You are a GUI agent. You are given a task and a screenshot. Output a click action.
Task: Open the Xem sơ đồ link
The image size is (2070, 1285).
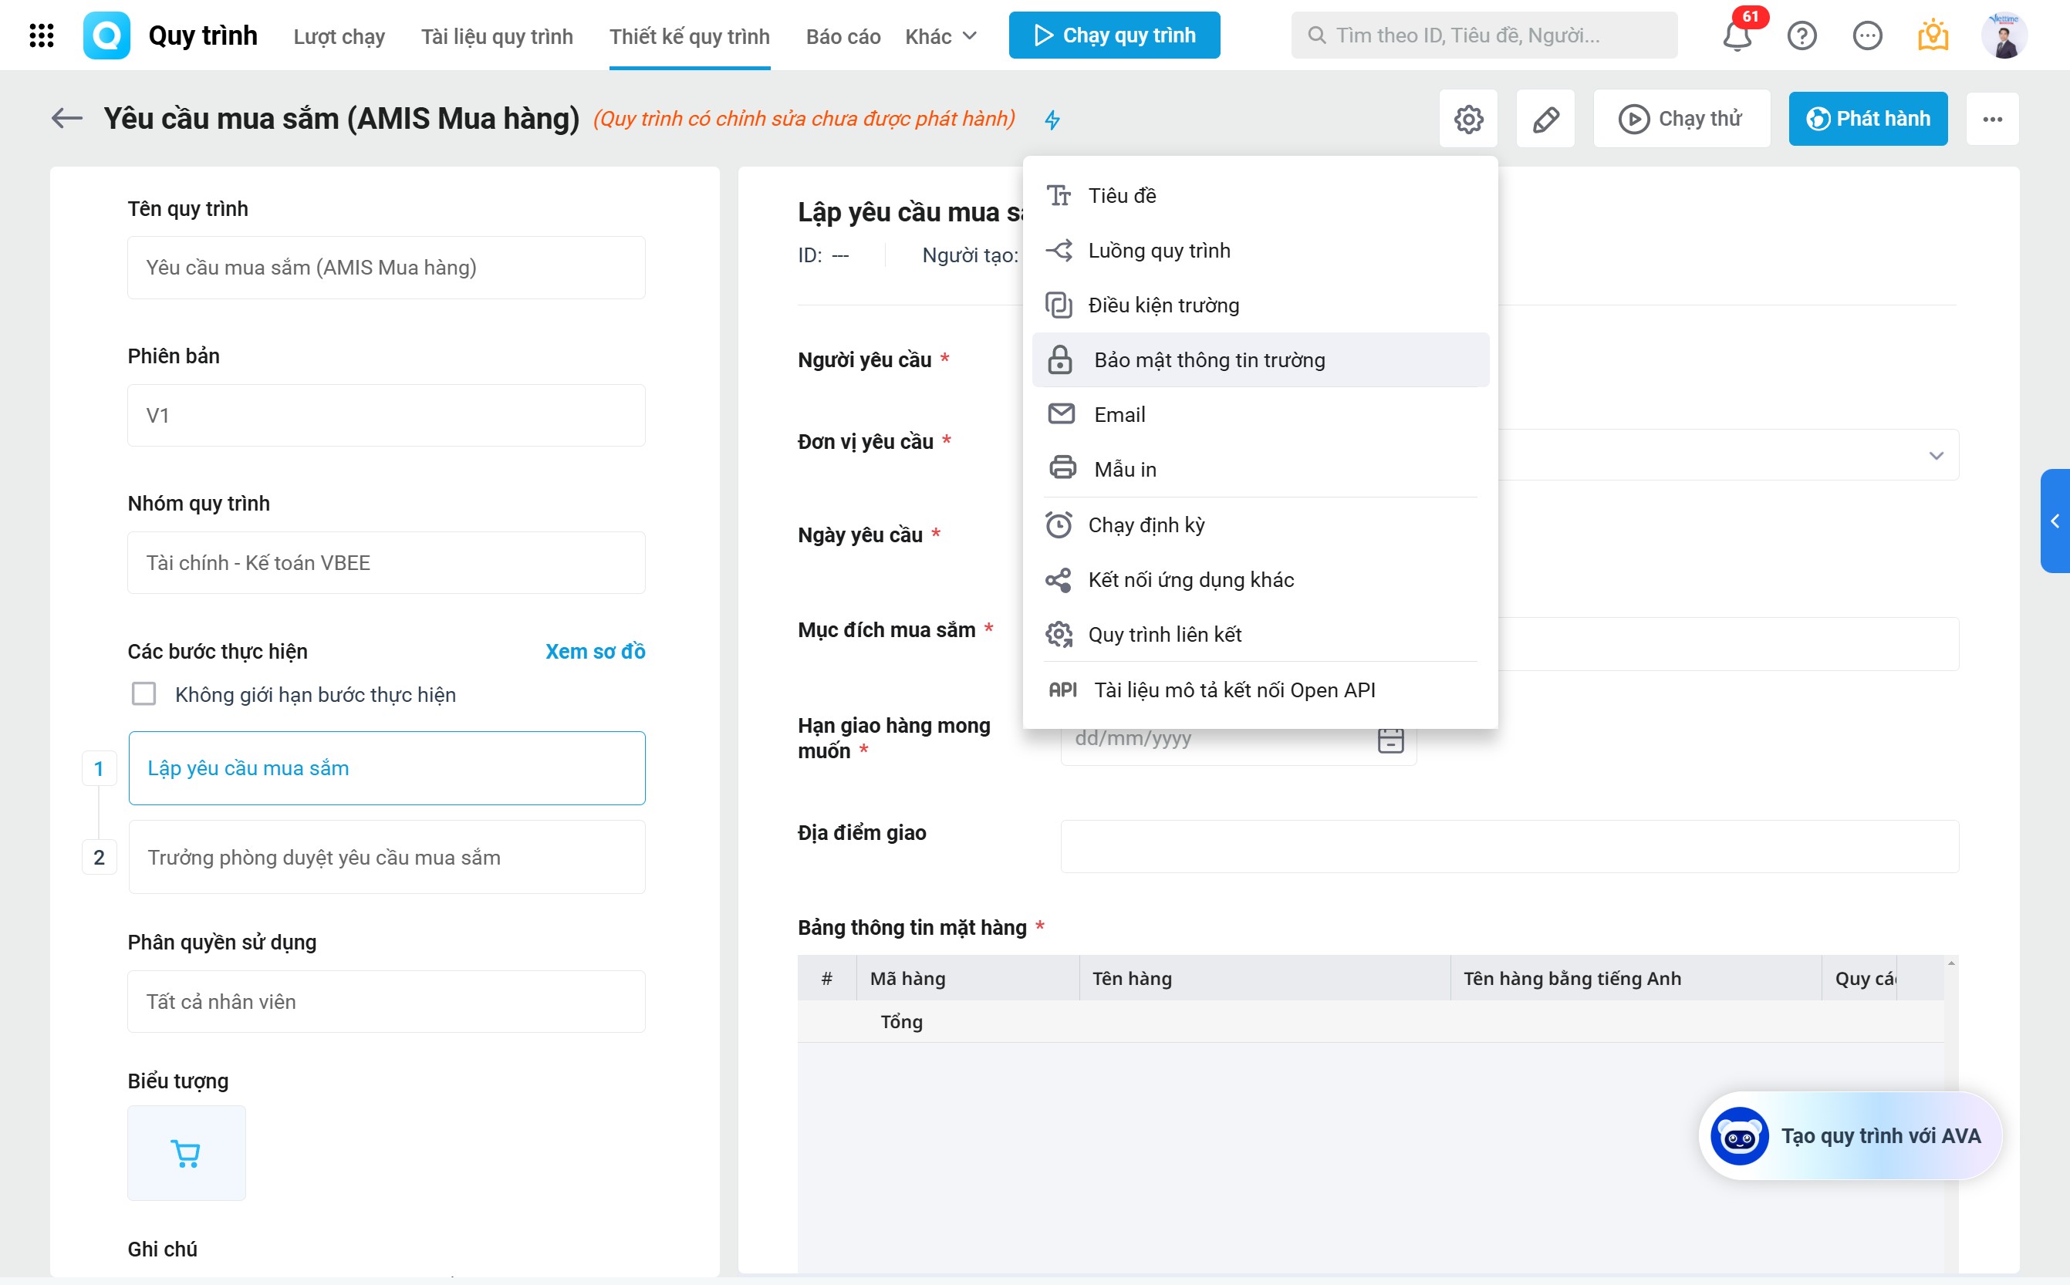pyautogui.click(x=595, y=652)
